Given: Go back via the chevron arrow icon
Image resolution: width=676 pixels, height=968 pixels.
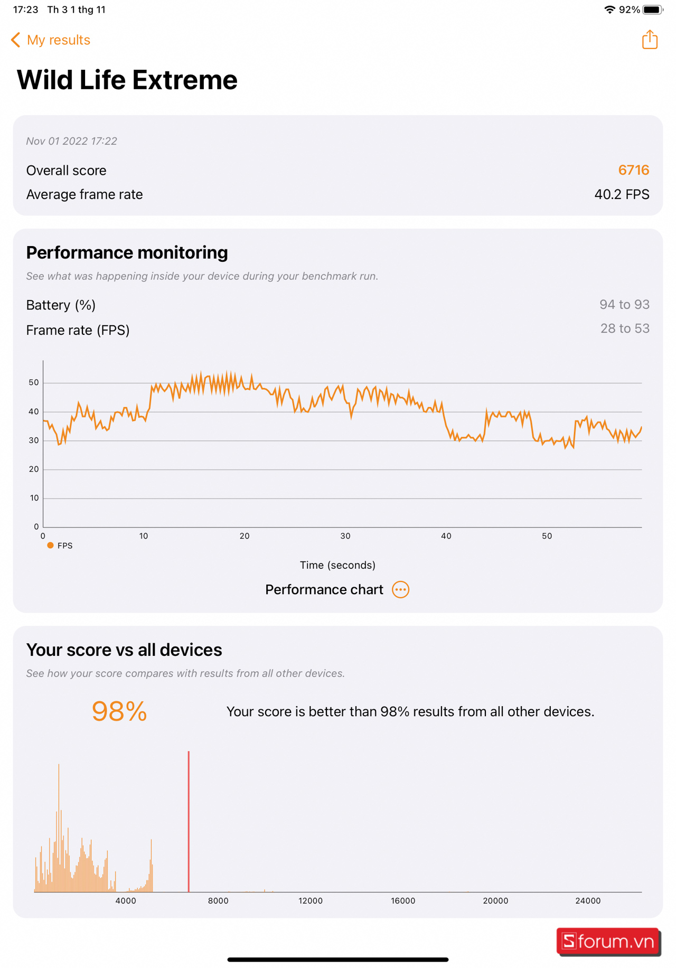Looking at the screenshot, I should coord(15,40).
